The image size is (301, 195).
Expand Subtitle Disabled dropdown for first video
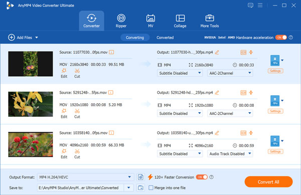point(180,73)
